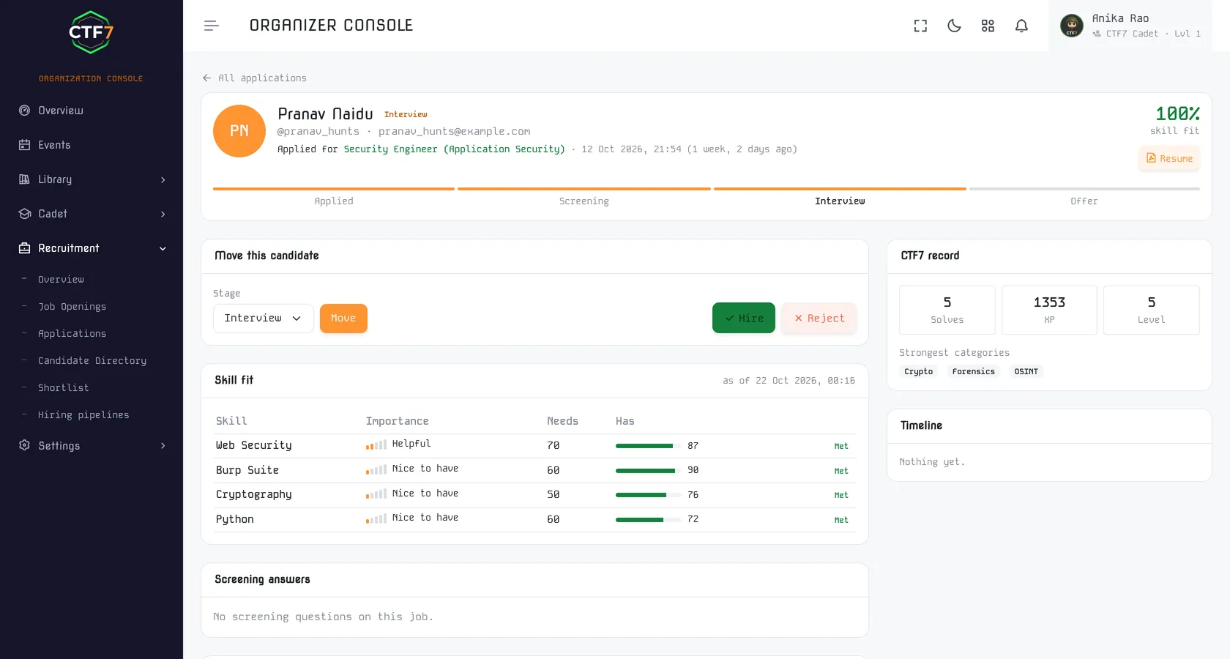Click the Forensics category tag
This screenshot has width=1230, height=659.
click(973, 371)
